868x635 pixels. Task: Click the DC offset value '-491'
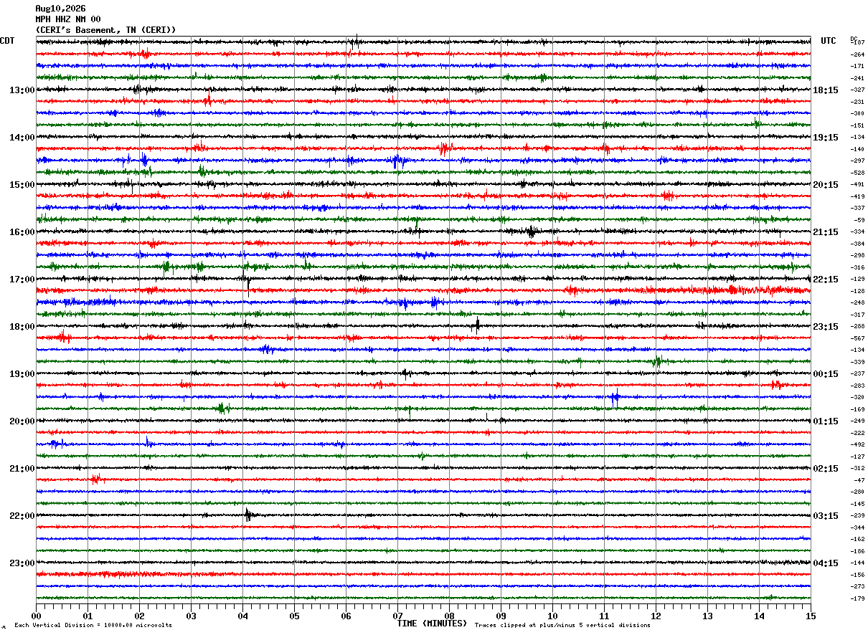tap(857, 184)
